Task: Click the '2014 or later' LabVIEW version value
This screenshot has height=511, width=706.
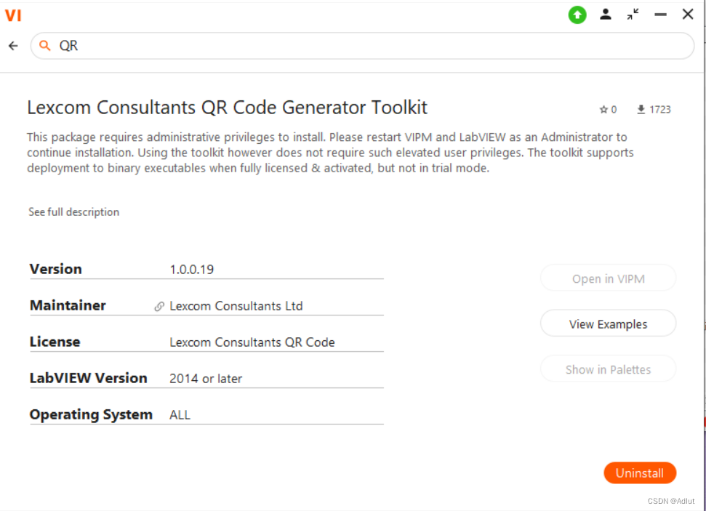Action: click(206, 379)
